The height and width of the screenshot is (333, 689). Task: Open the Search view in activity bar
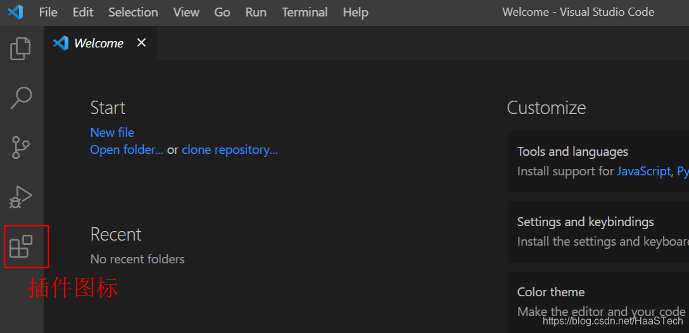click(21, 97)
